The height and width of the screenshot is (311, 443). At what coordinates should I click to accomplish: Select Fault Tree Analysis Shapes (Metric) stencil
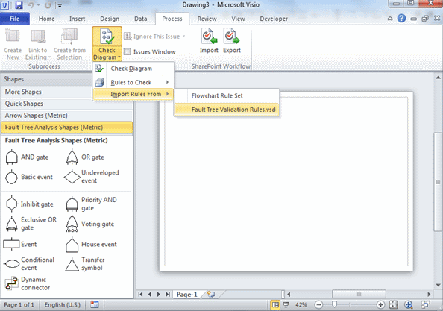tap(66, 127)
